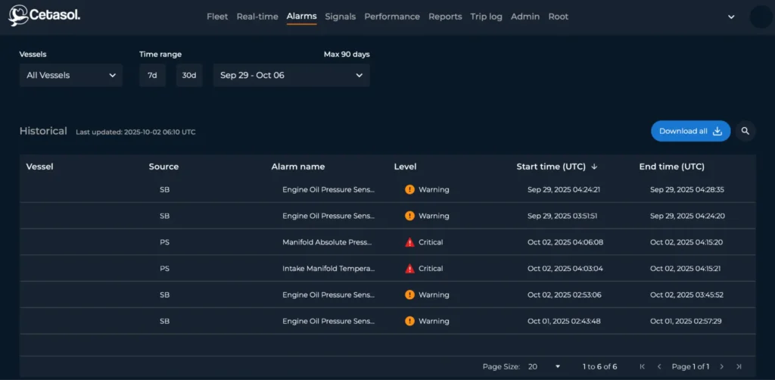
Task: Click the Start time sort arrow
Action: 594,167
